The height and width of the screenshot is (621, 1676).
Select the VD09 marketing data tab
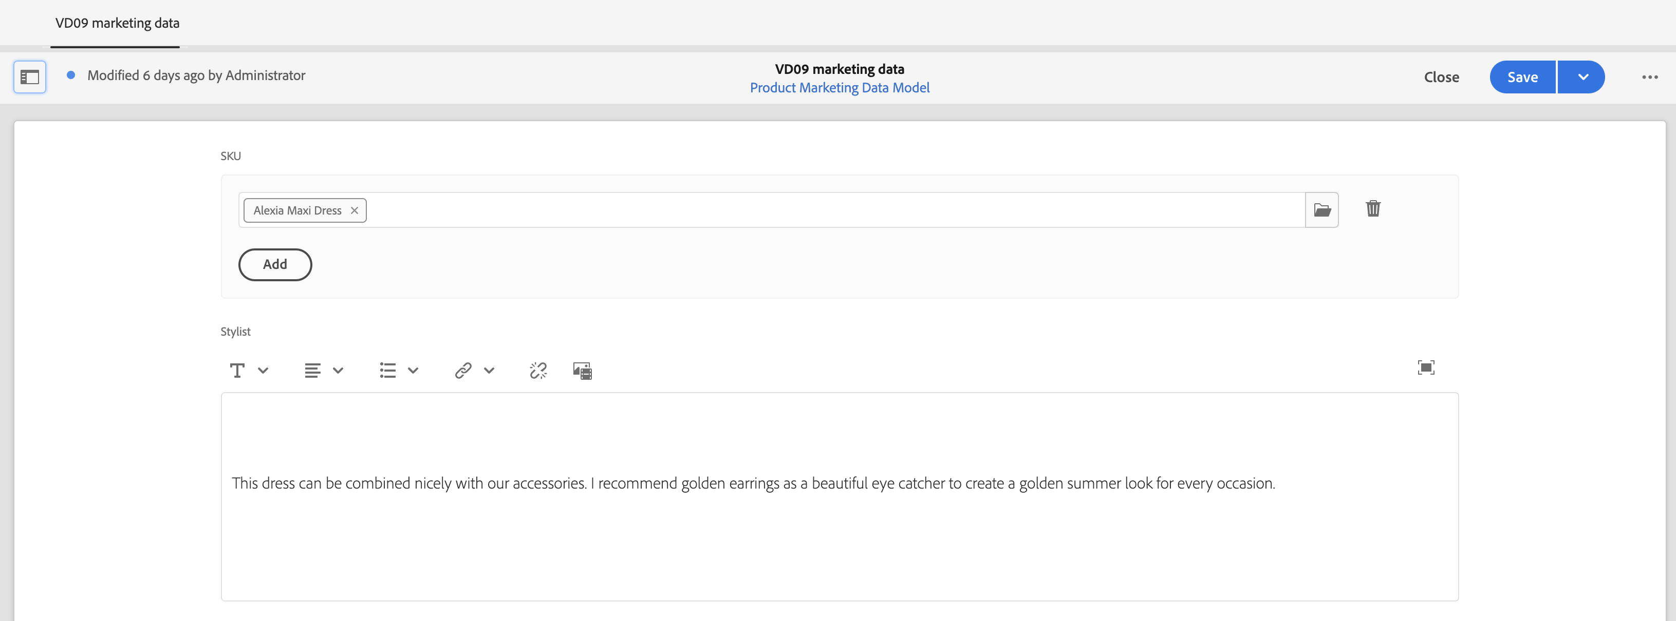(x=117, y=24)
